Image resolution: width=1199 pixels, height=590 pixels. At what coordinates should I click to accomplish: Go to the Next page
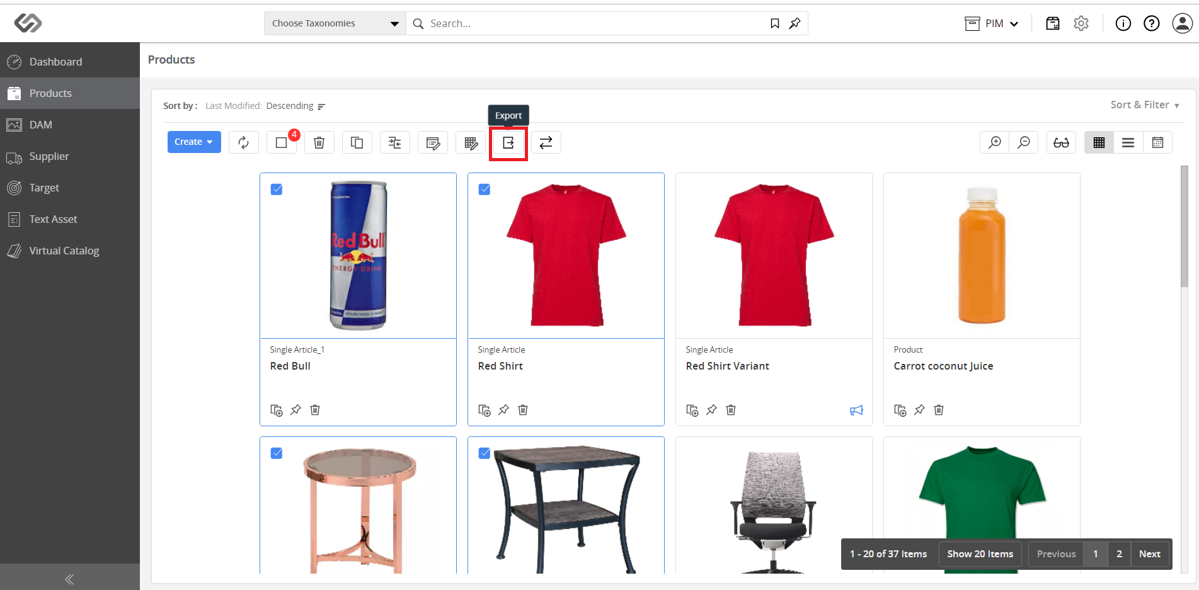1150,554
